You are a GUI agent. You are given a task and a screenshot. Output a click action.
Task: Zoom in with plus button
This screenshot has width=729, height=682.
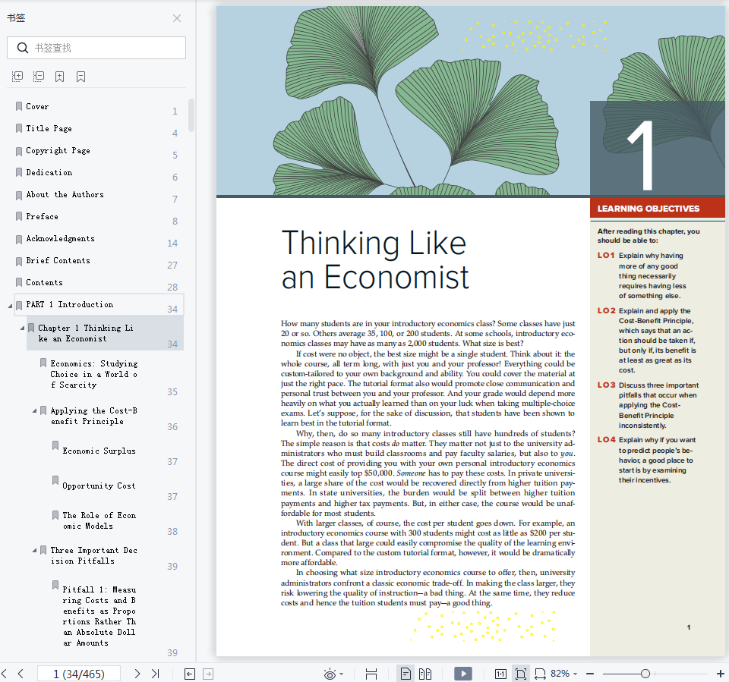(x=720, y=674)
